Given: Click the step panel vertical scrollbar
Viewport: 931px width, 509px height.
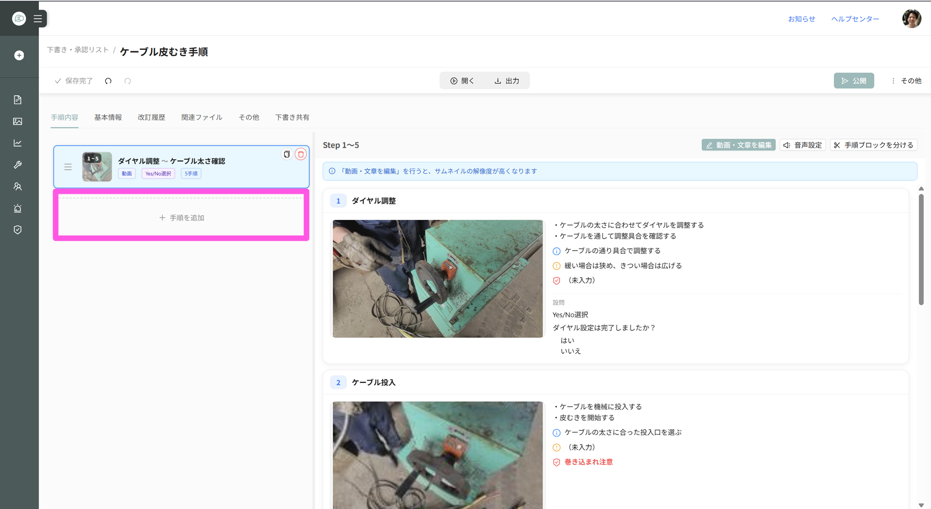Looking at the screenshot, I should (921, 249).
